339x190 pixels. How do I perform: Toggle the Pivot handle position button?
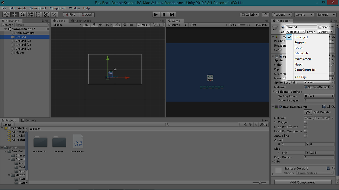(71, 14)
